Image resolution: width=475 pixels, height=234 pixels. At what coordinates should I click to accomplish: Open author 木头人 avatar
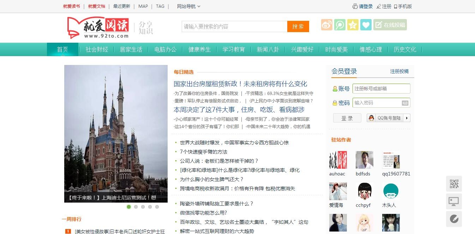[x=391, y=191]
